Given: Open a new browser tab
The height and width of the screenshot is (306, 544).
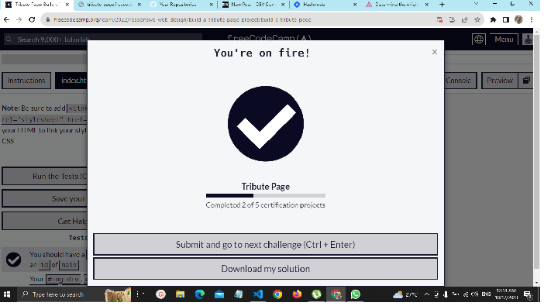Looking at the screenshot, I should (x=442, y=5).
